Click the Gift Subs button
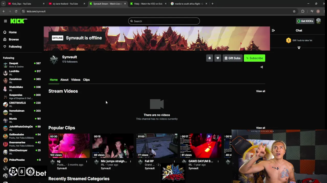327x183 pixels. click(x=232, y=58)
